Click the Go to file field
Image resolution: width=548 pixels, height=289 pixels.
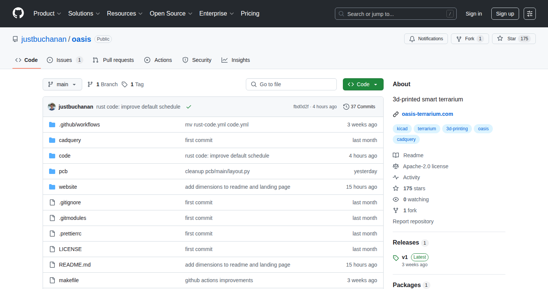(291, 84)
